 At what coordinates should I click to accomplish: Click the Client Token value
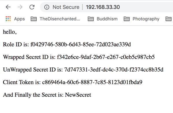click(x=92, y=82)
